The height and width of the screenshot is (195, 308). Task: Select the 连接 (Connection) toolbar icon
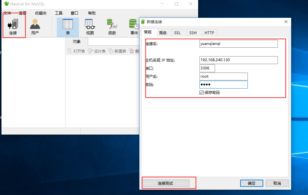(14, 26)
